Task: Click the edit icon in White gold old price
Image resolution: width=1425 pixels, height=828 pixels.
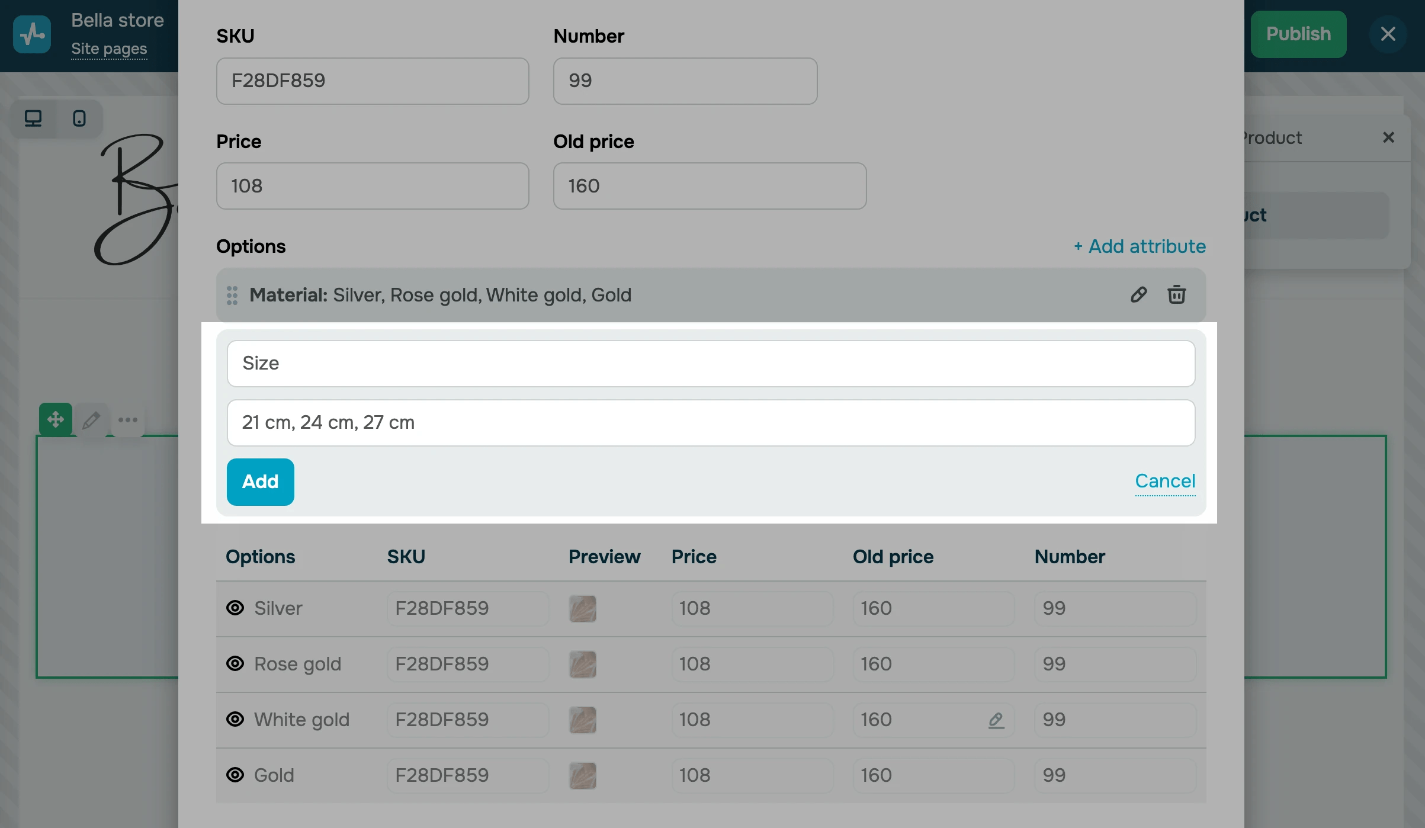Action: point(996,720)
